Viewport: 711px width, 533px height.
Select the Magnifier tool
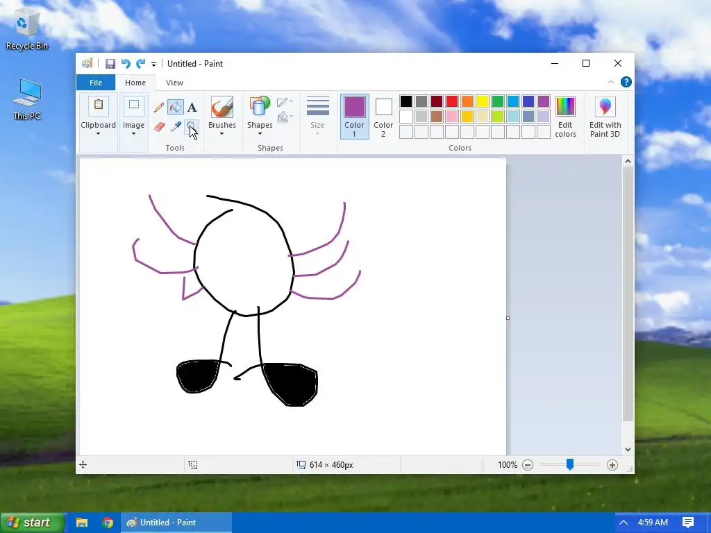coord(192,126)
